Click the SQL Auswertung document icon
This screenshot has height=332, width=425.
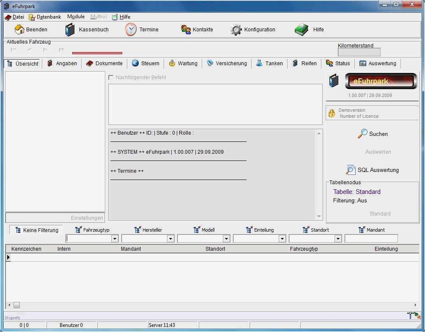[351, 170]
